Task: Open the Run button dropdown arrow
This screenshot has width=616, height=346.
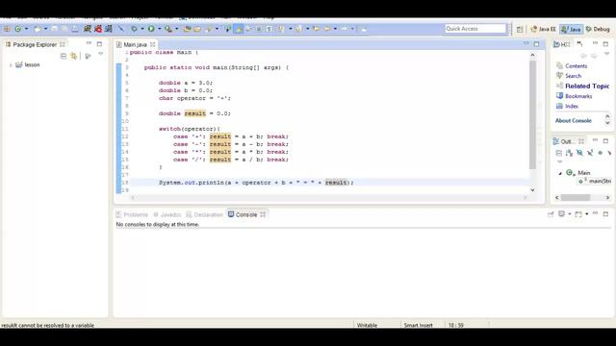Action: pyautogui.click(x=159, y=29)
